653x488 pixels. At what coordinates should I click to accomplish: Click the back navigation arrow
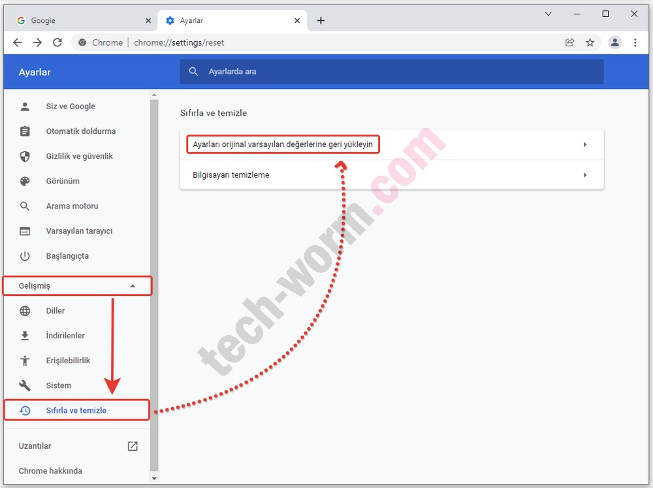tap(18, 42)
